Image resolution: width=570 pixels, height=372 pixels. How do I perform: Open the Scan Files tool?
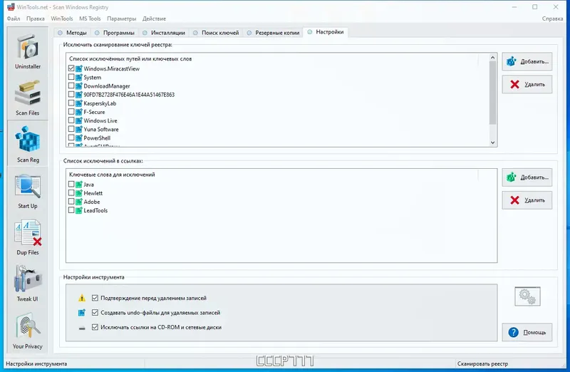(x=28, y=98)
